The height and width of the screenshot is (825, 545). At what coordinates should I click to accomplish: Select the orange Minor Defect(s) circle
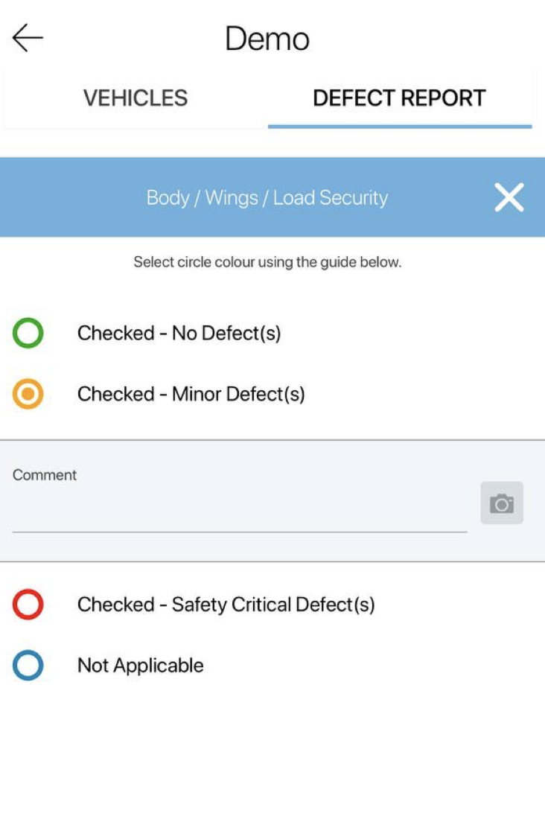point(28,394)
